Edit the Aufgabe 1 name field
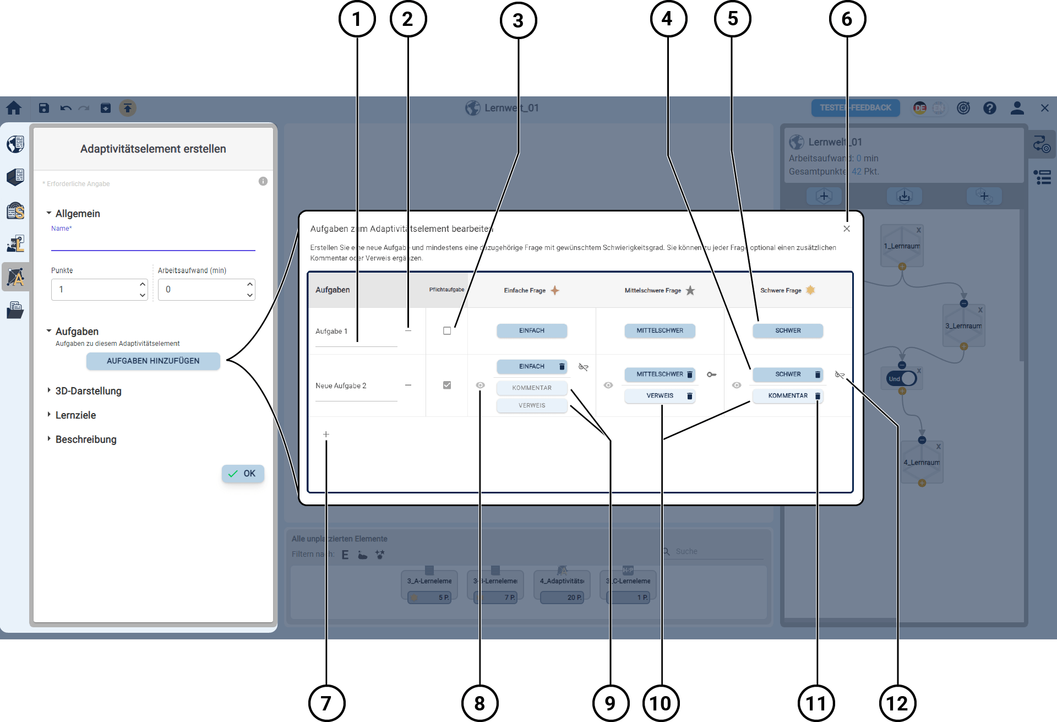Viewport: 1057px width, 722px height. pyautogui.click(x=356, y=332)
